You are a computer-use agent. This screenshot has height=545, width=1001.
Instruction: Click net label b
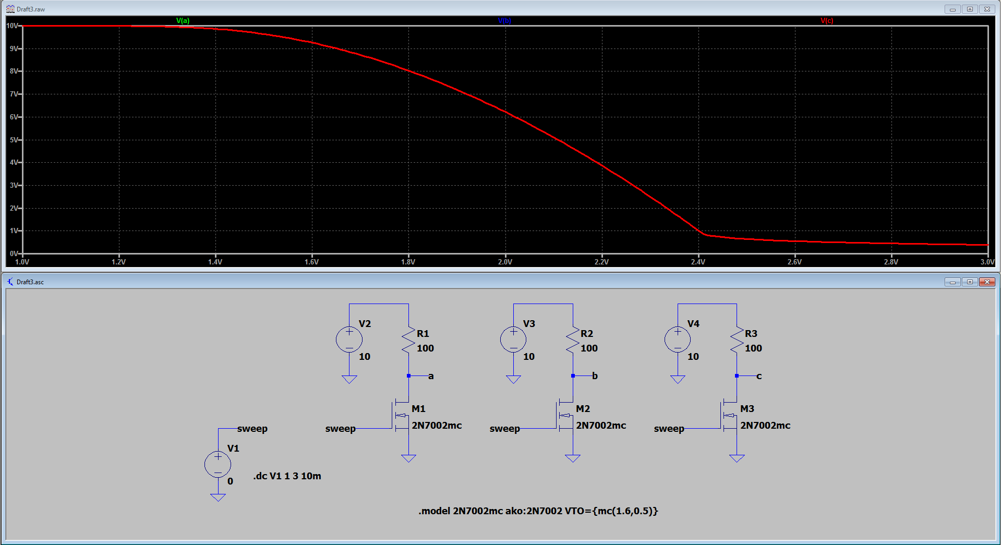(x=595, y=376)
